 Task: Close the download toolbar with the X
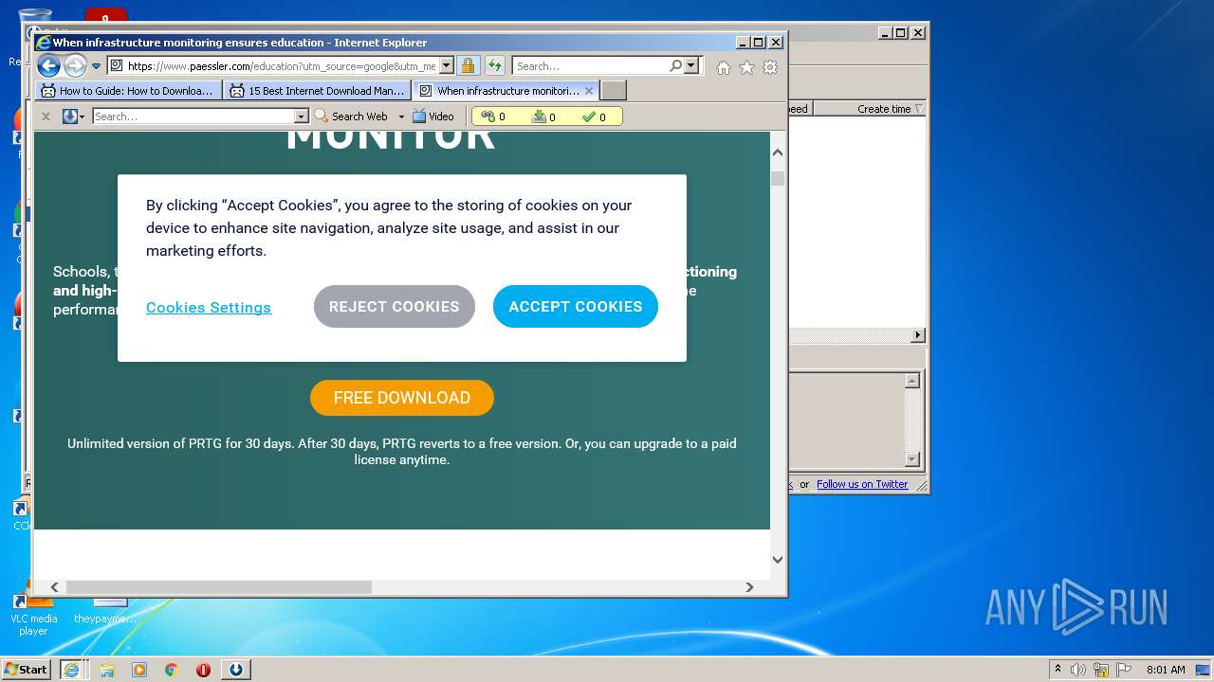pos(46,117)
